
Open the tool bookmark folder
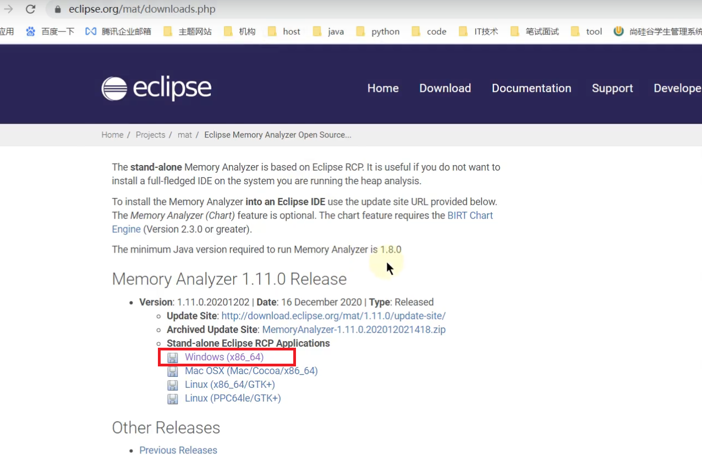pyautogui.click(x=586, y=31)
